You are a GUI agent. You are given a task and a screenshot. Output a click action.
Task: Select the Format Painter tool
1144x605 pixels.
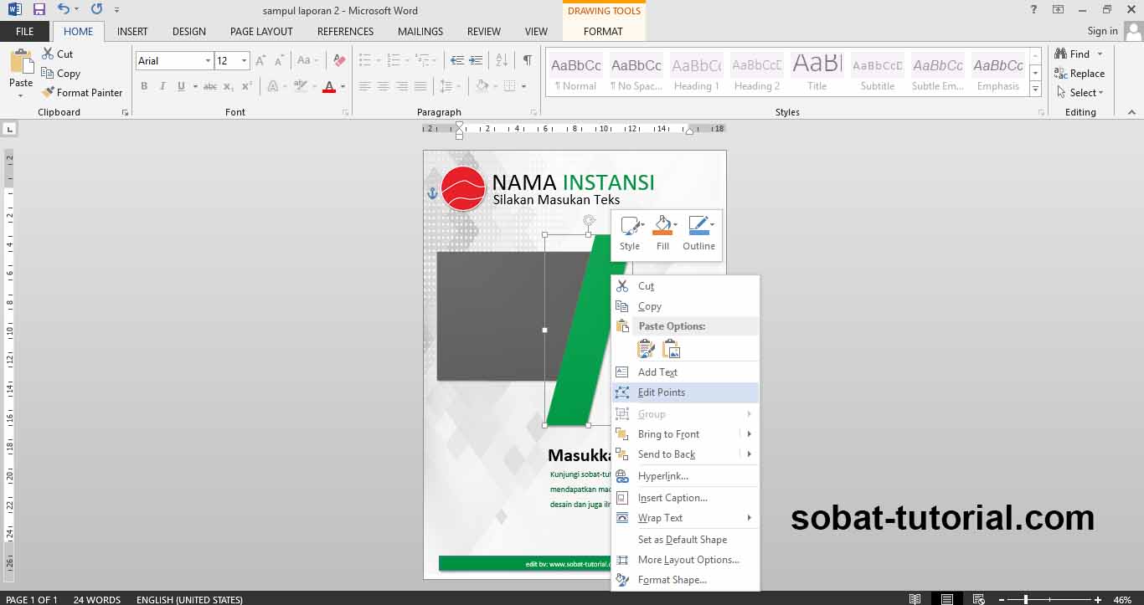pyautogui.click(x=82, y=92)
